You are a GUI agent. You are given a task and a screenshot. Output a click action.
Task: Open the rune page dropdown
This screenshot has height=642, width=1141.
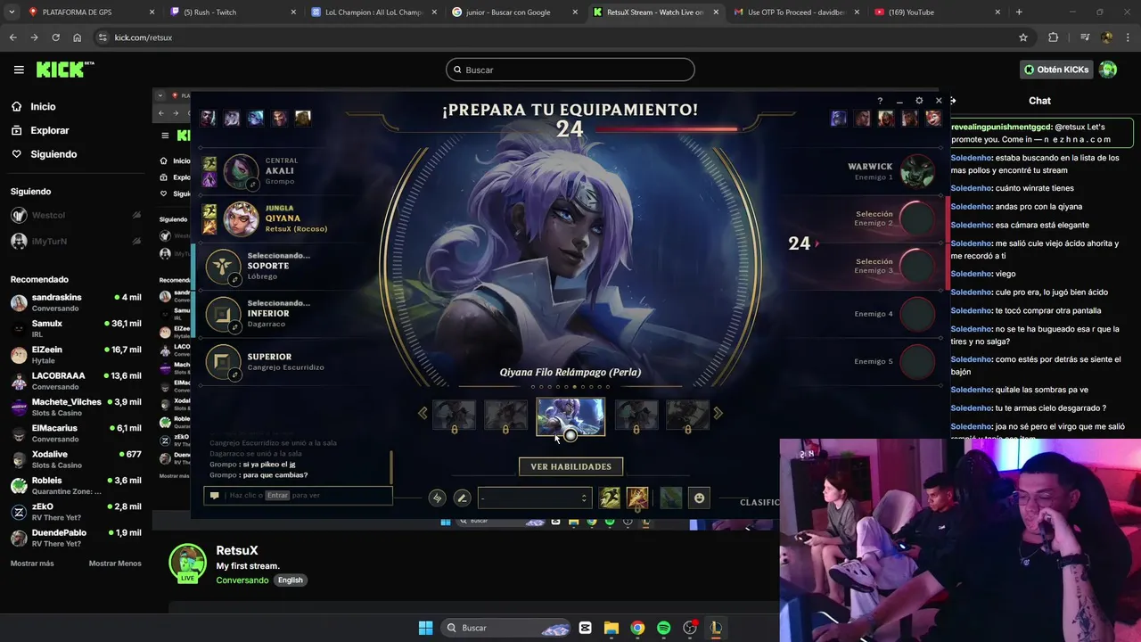pos(535,498)
